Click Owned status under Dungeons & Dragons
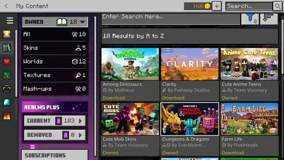The height and width of the screenshot is (160, 284). (170, 153)
